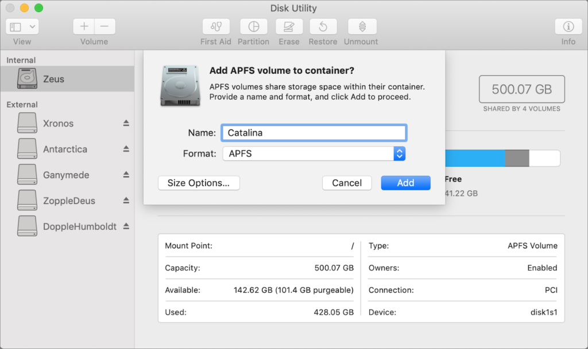The image size is (588, 349).
Task: Select Zeus internal disk in sidebar
Action: point(53,79)
